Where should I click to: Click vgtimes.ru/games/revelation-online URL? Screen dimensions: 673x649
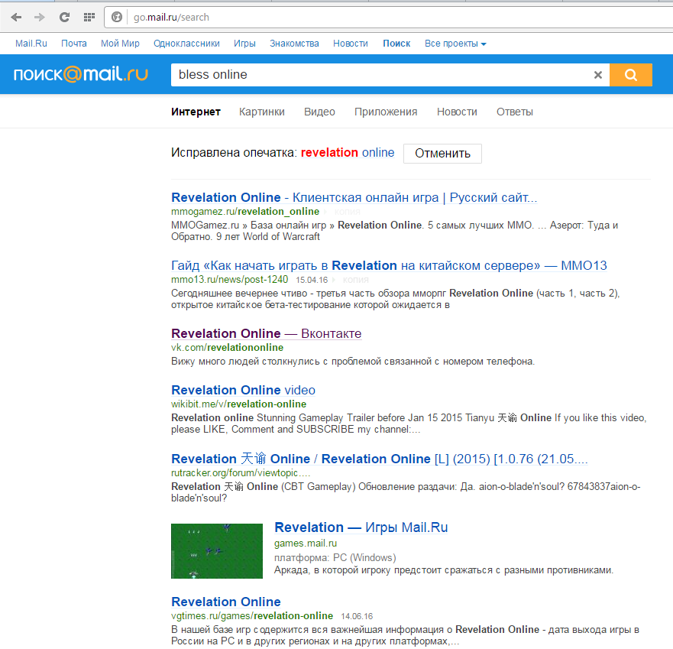point(252,616)
